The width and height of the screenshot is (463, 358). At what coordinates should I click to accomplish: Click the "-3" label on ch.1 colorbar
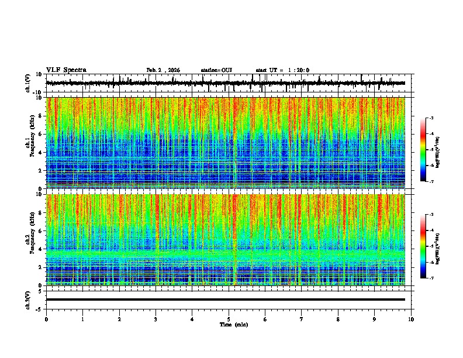click(x=431, y=118)
